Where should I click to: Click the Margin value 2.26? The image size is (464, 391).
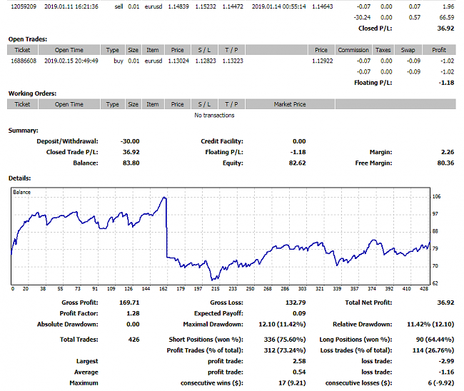pos(448,152)
